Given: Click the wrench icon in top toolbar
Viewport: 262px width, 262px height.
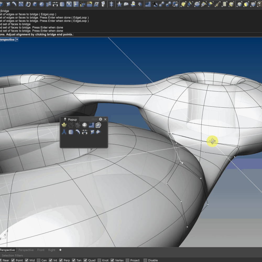Looking at the screenshot, I should click(x=155, y=4).
